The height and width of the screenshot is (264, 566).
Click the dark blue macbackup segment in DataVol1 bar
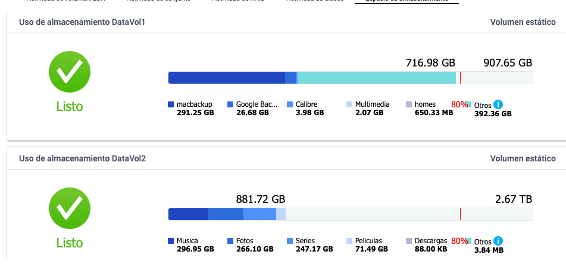226,78
